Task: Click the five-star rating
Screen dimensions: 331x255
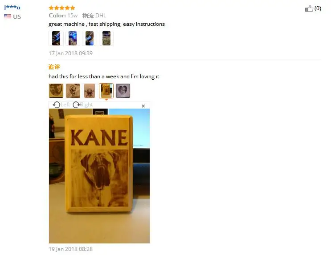Action: pyautogui.click(x=62, y=8)
